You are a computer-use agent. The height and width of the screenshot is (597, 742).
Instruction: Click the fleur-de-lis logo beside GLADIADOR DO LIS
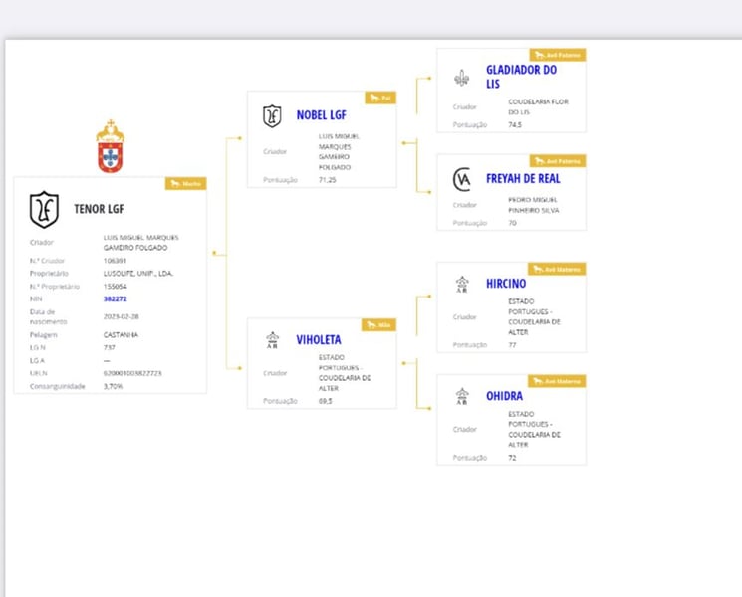pyautogui.click(x=461, y=78)
